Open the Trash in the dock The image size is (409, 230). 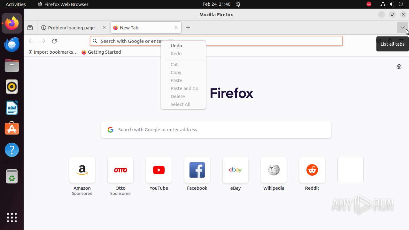click(x=12, y=176)
